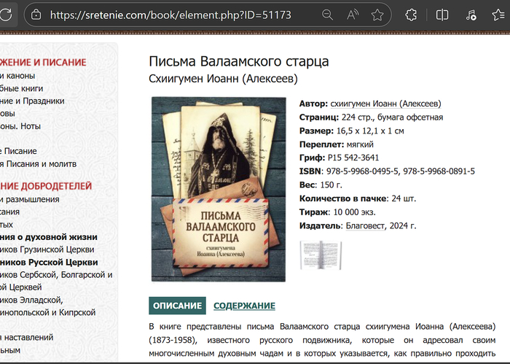Viewport: 510px width, 364px height.
Task: Open the book page spread thumbnail
Action: click(x=321, y=255)
